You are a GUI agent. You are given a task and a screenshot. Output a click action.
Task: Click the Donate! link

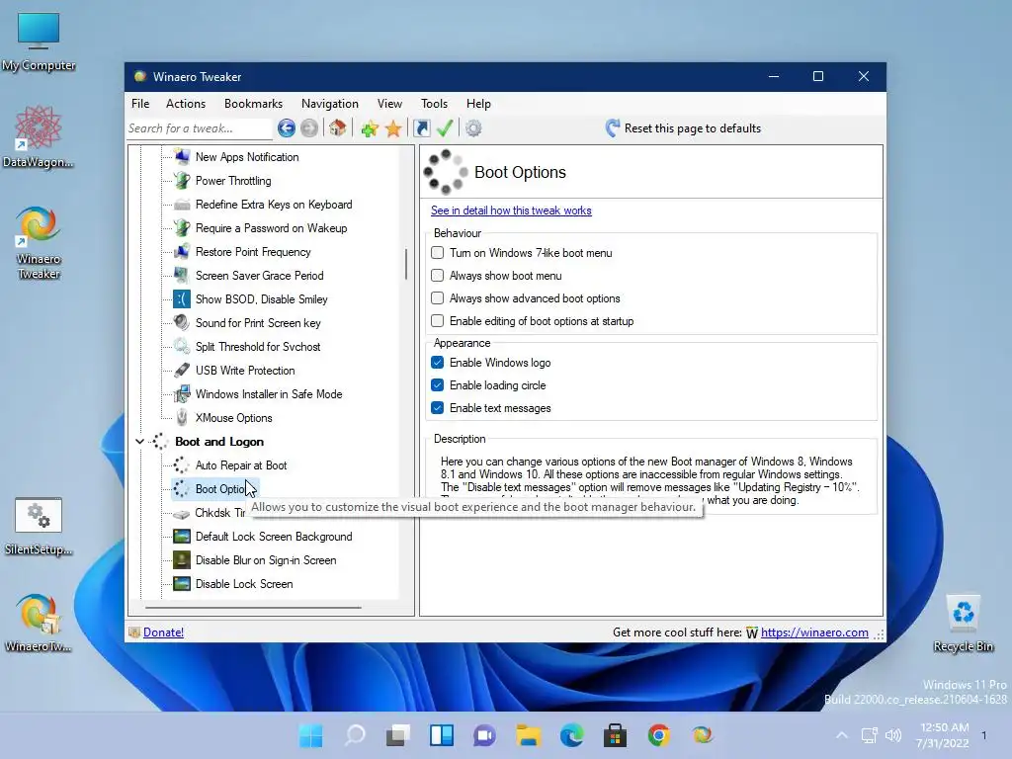click(163, 632)
